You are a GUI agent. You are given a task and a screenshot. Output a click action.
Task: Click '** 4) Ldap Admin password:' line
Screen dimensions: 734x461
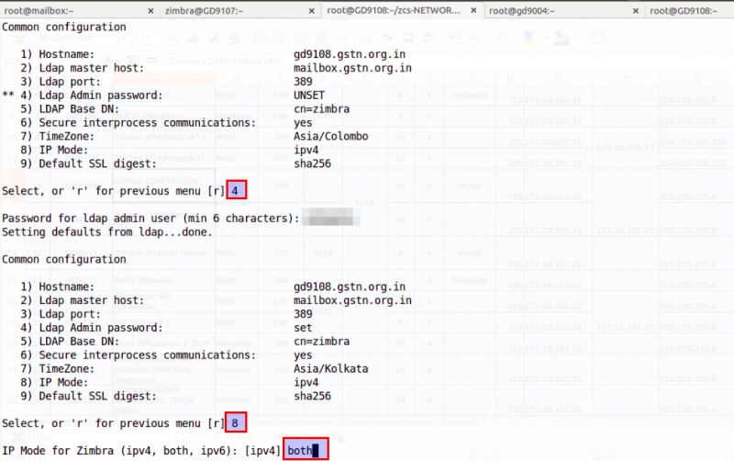(x=83, y=96)
